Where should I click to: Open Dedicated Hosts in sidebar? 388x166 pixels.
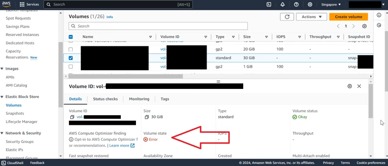(x=20, y=43)
